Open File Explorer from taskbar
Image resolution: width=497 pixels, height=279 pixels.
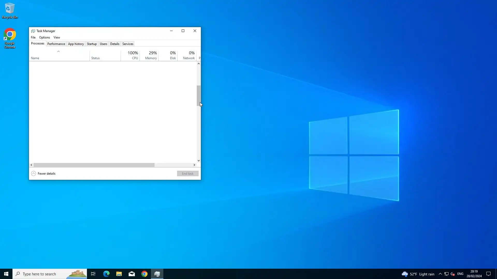coord(119,274)
